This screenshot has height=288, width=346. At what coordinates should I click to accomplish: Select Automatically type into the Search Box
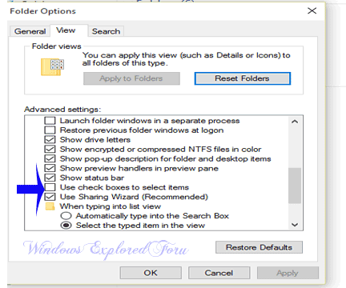[66, 215]
